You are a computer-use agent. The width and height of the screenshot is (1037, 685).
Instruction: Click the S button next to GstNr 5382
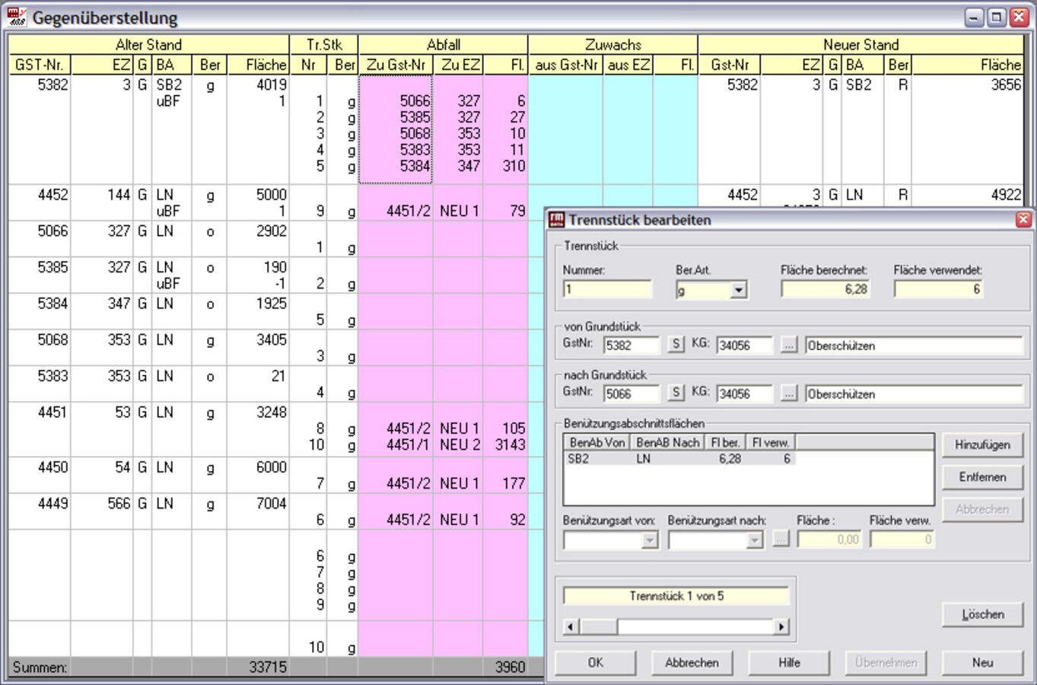point(676,345)
